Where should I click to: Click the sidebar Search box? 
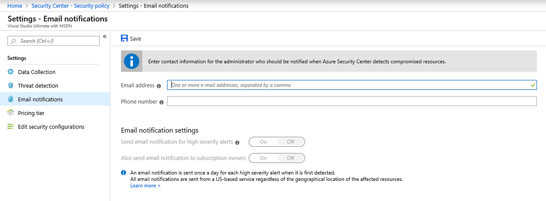[53, 41]
